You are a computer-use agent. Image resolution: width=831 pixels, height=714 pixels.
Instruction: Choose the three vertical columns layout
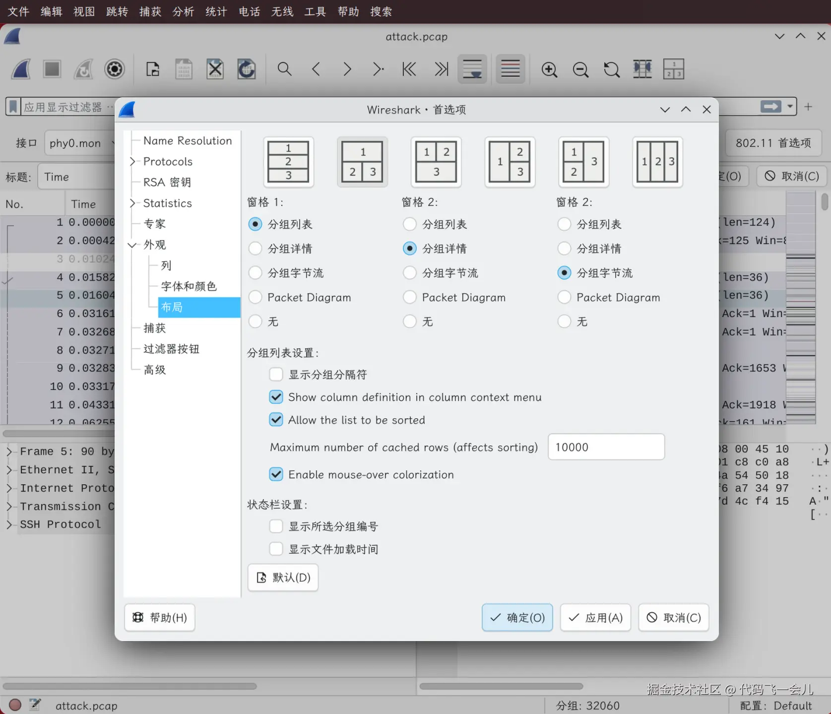[x=657, y=162]
